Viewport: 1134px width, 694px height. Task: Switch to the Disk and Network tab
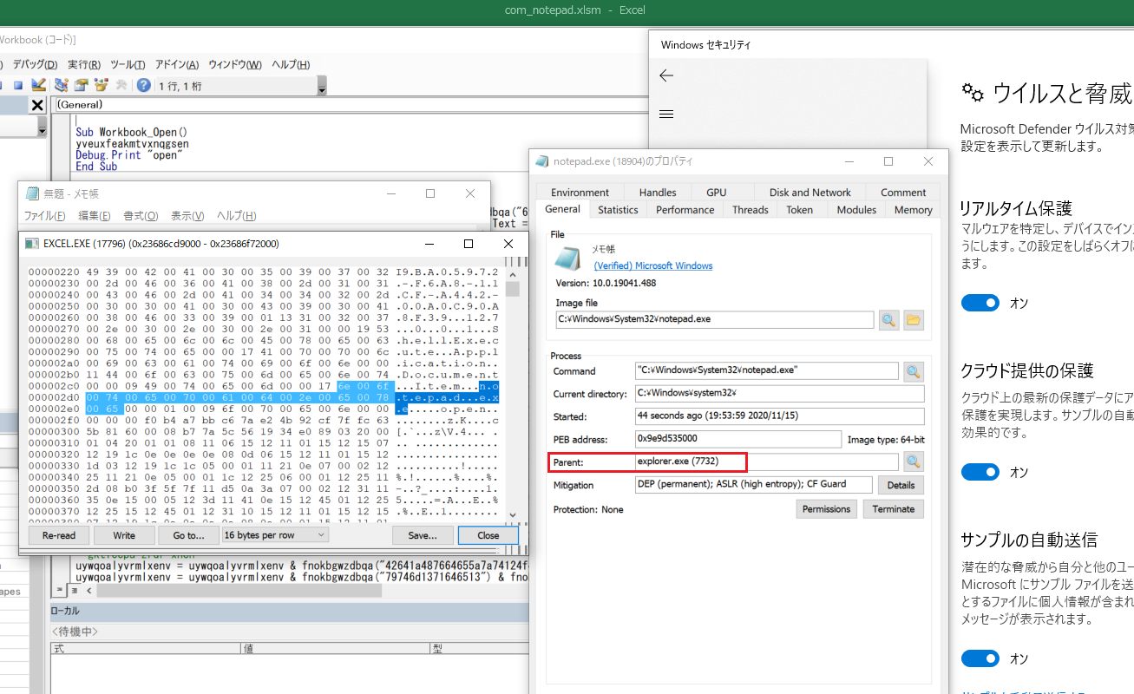[x=810, y=193]
